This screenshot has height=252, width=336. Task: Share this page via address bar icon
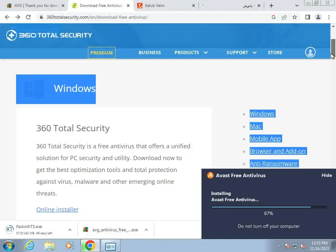(x=284, y=17)
